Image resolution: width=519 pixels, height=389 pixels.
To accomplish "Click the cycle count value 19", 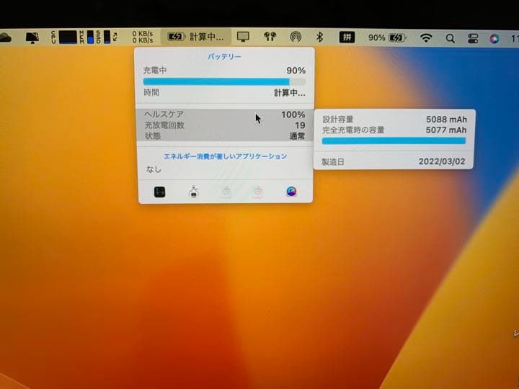I will click(x=300, y=125).
